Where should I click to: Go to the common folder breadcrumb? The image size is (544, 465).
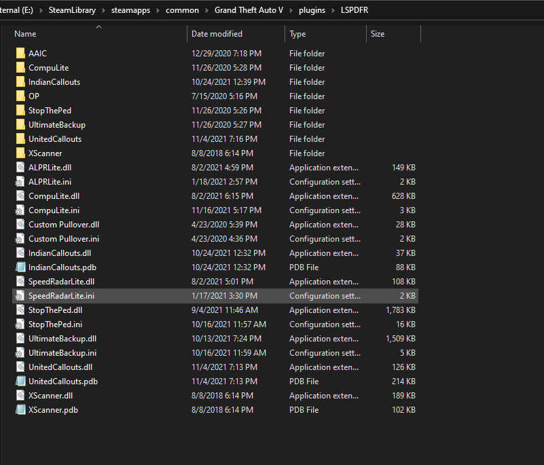point(182,10)
